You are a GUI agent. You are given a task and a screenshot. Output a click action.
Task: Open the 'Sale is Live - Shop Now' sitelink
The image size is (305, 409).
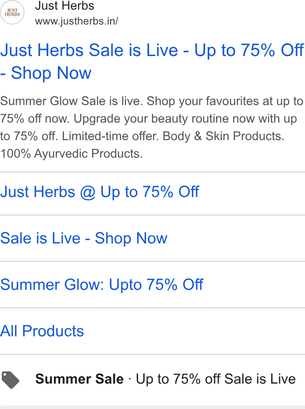pyautogui.click(x=84, y=238)
